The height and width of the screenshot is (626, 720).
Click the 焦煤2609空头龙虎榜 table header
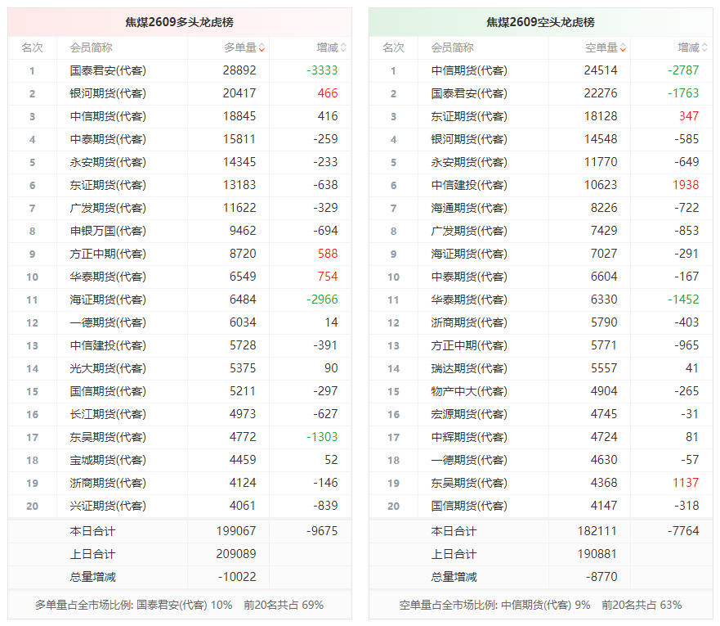540,22
